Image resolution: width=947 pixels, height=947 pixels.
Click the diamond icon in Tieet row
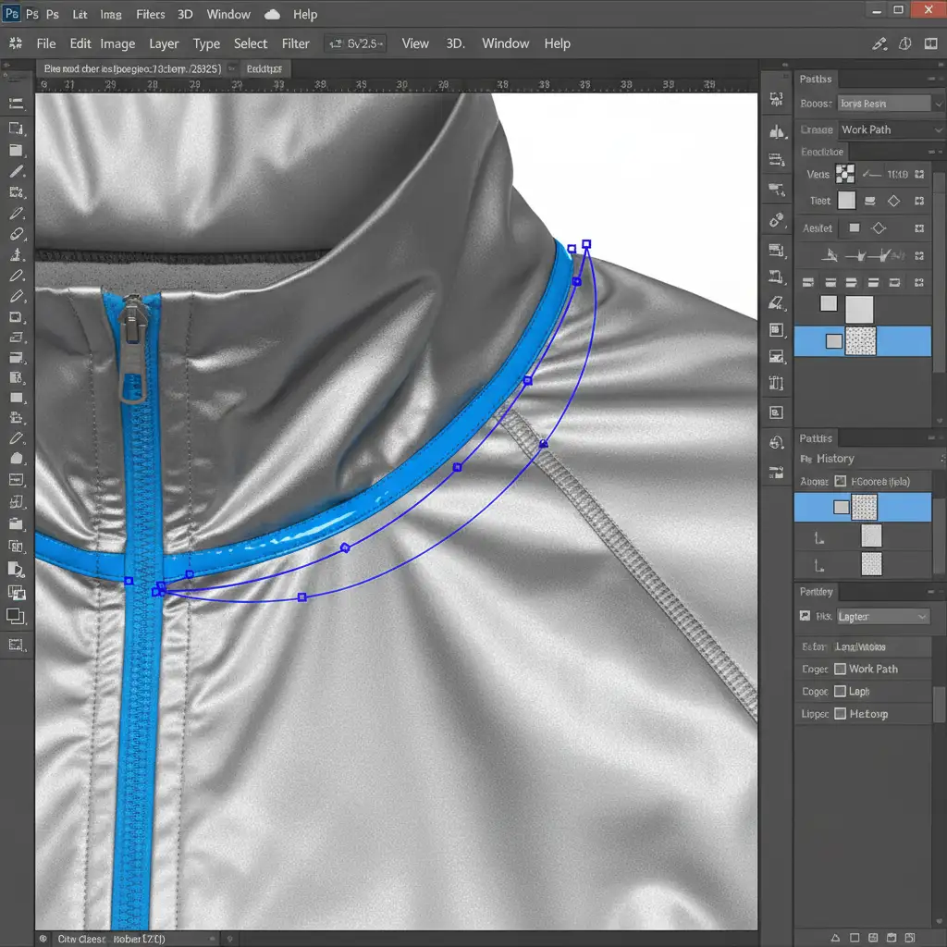pyautogui.click(x=893, y=201)
